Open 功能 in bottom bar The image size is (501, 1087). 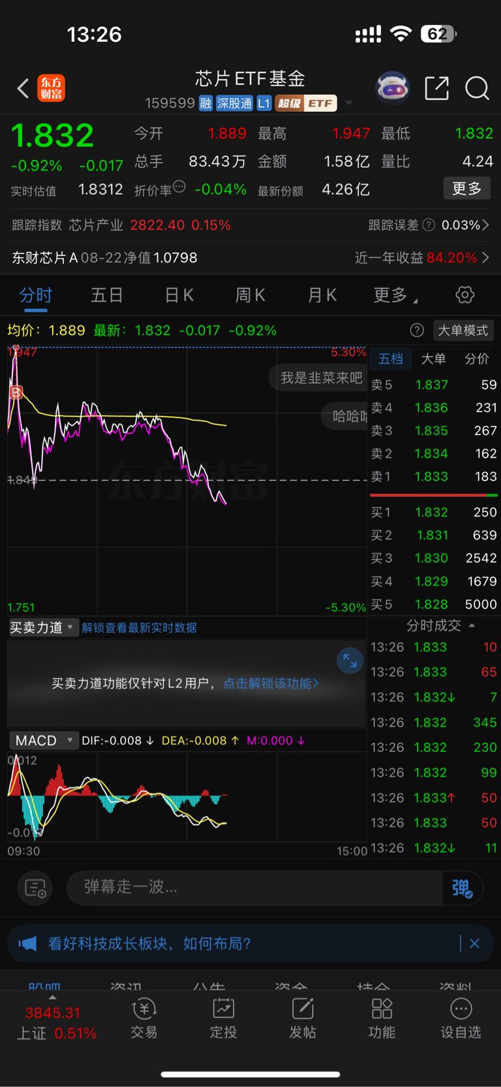pyautogui.click(x=382, y=1019)
